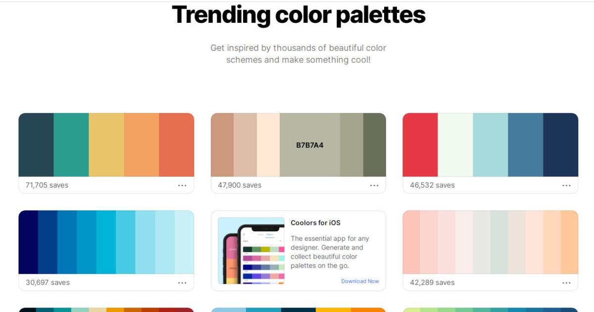Open options menu for 71,705 saves palette
The image size is (594, 312).
point(182,185)
